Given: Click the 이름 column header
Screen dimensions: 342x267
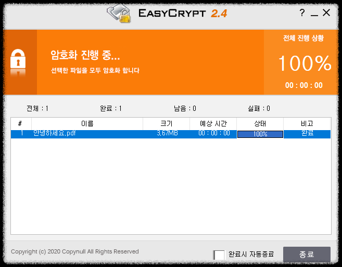Looking at the screenshot, I should (87, 124).
